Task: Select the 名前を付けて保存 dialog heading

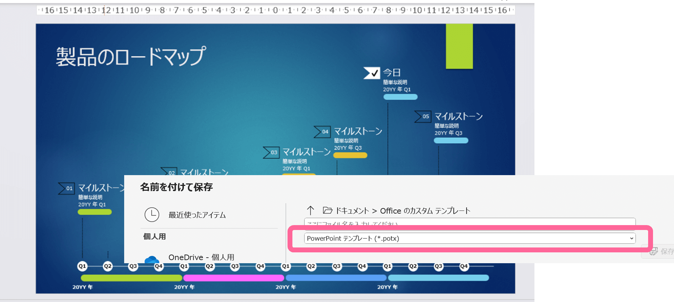Action: click(176, 187)
